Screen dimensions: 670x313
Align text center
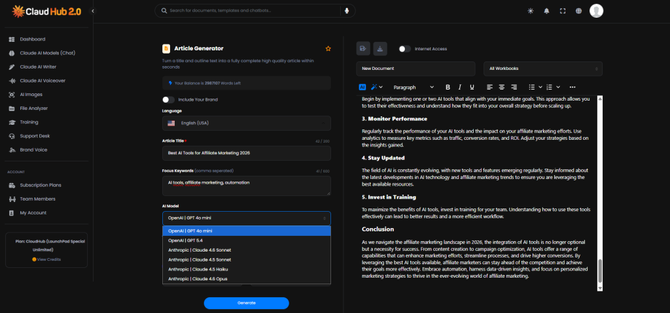pyautogui.click(x=502, y=87)
